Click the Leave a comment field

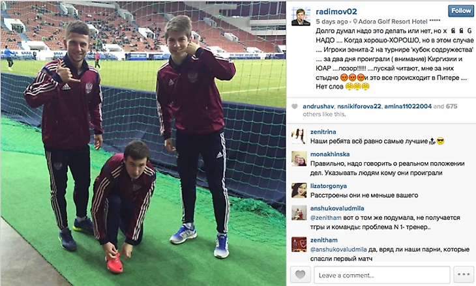pos(382,275)
